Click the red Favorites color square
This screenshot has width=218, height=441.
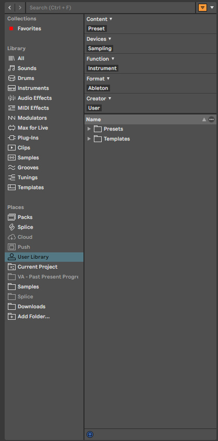coord(11,29)
